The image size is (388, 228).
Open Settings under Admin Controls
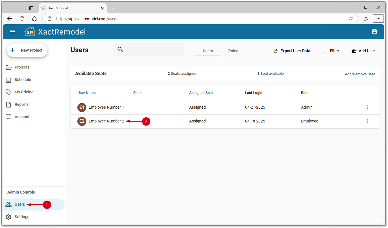click(x=22, y=217)
